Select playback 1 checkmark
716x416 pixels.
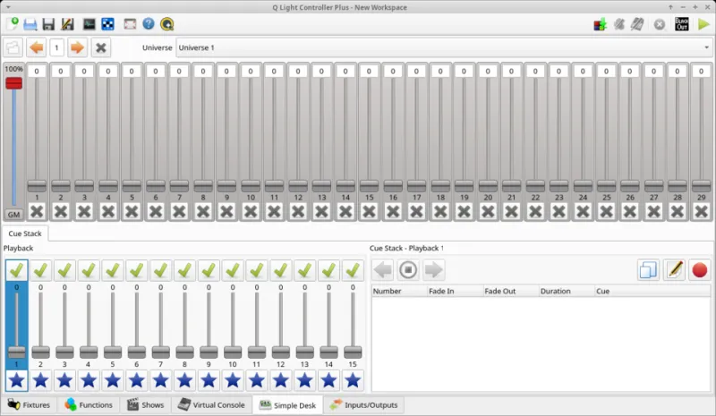[x=16, y=270]
